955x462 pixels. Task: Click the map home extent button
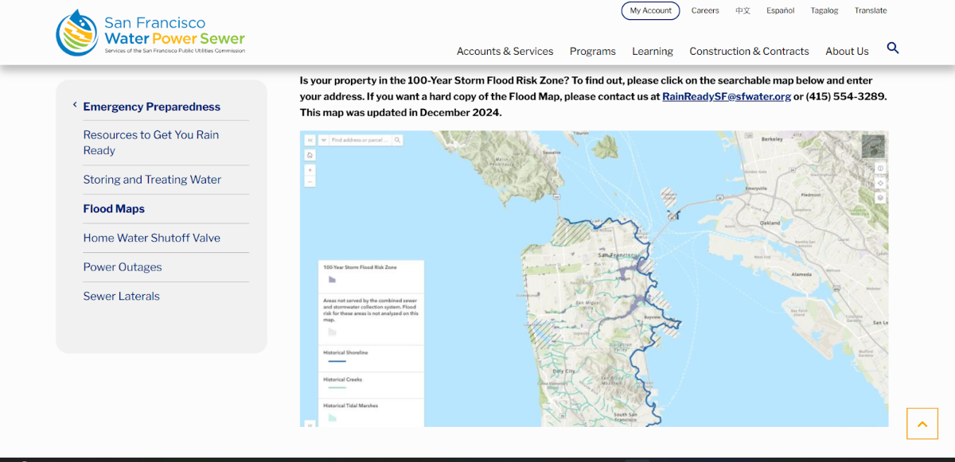pyautogui.click(x=310, y=155)
